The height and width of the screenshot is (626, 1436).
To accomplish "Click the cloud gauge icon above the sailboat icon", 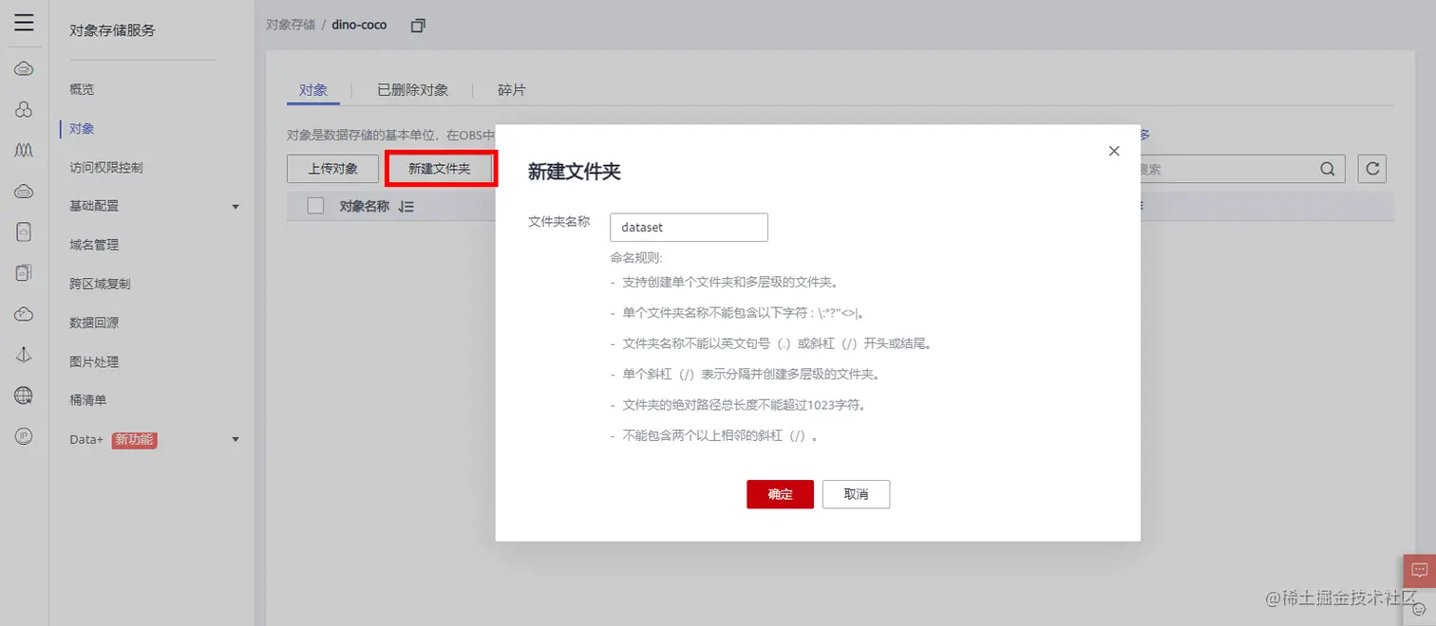I will [24, 313].
